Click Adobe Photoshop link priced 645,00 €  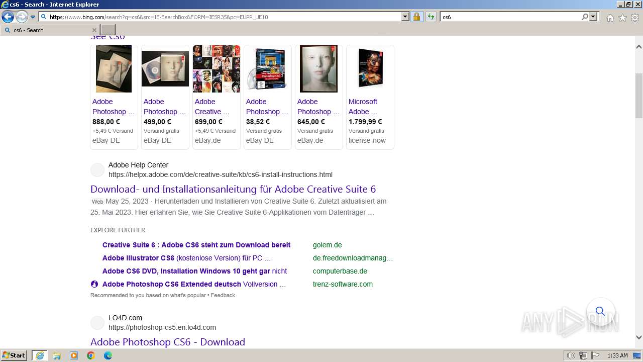tap(318, 107)
